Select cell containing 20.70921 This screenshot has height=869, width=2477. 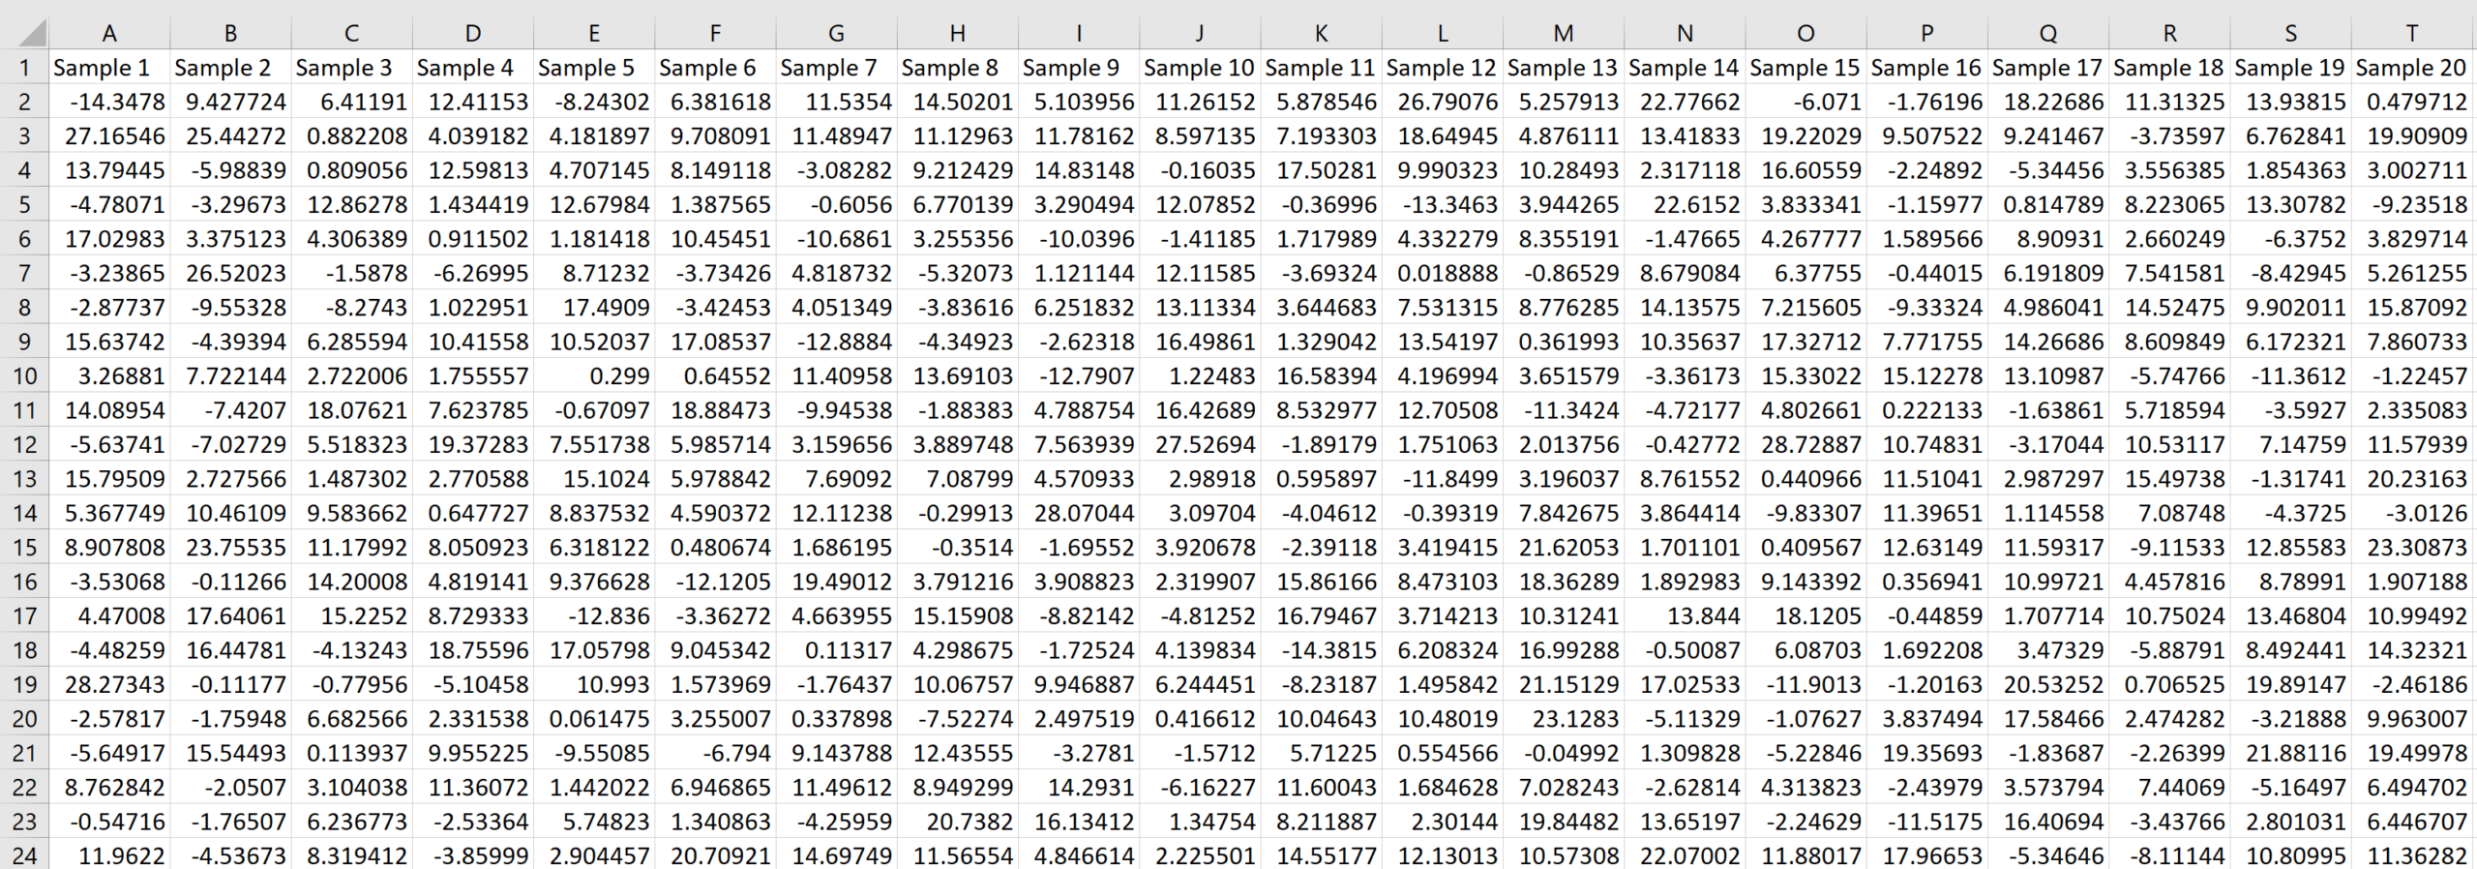[x=715, y=856]
